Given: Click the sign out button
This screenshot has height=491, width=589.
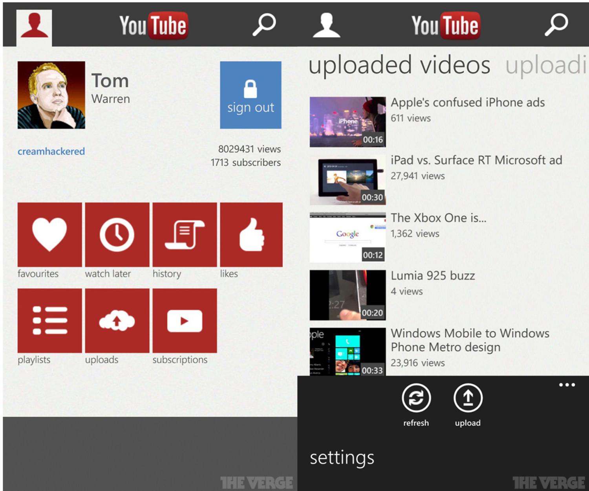Looking at the screenshot, I should click(251, 95).
